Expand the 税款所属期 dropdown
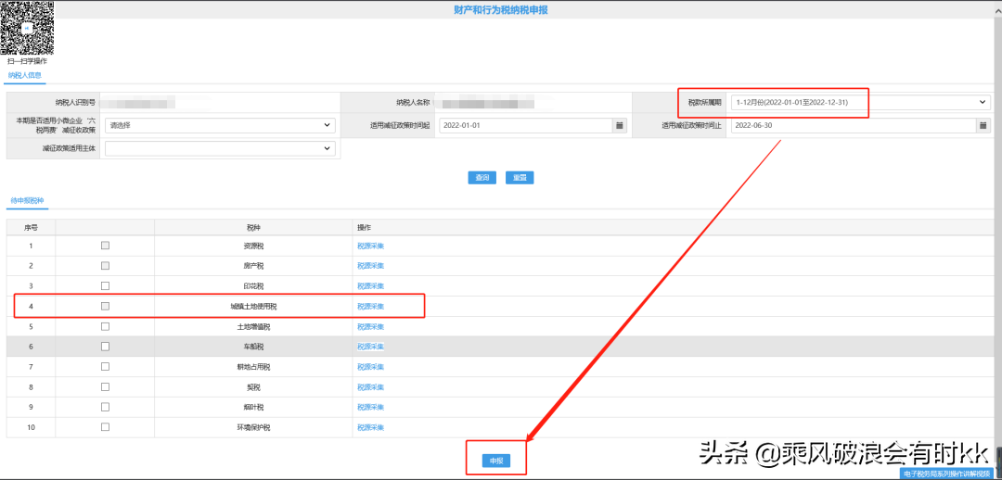This screenshot has width=1002, height=480. click(860, 102)
